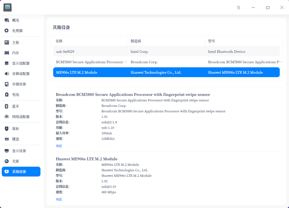Select 显示设备 sidebar label
The width and height of the screenshot is (289, 208).
19,151
